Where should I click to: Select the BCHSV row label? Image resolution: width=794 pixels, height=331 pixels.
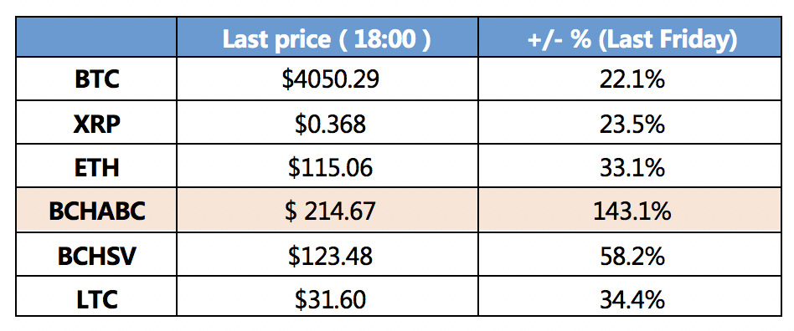click(x=96, y=254)
